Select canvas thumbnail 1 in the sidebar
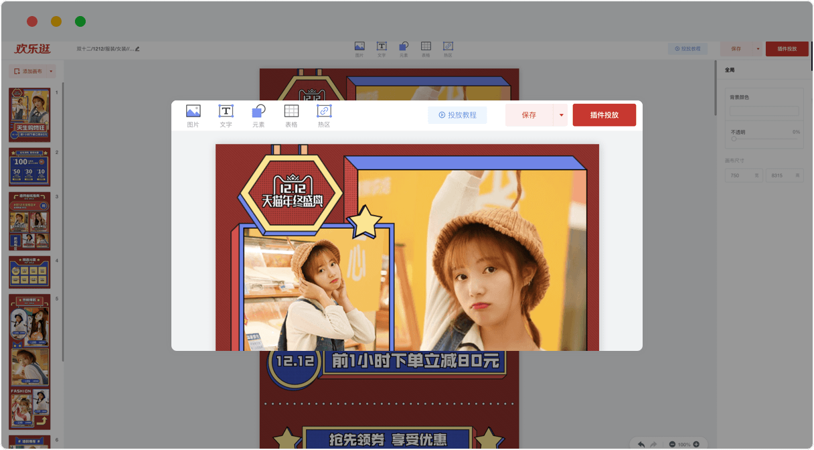Viewport: 814px width, 450px height. click(x=29, y=115)
